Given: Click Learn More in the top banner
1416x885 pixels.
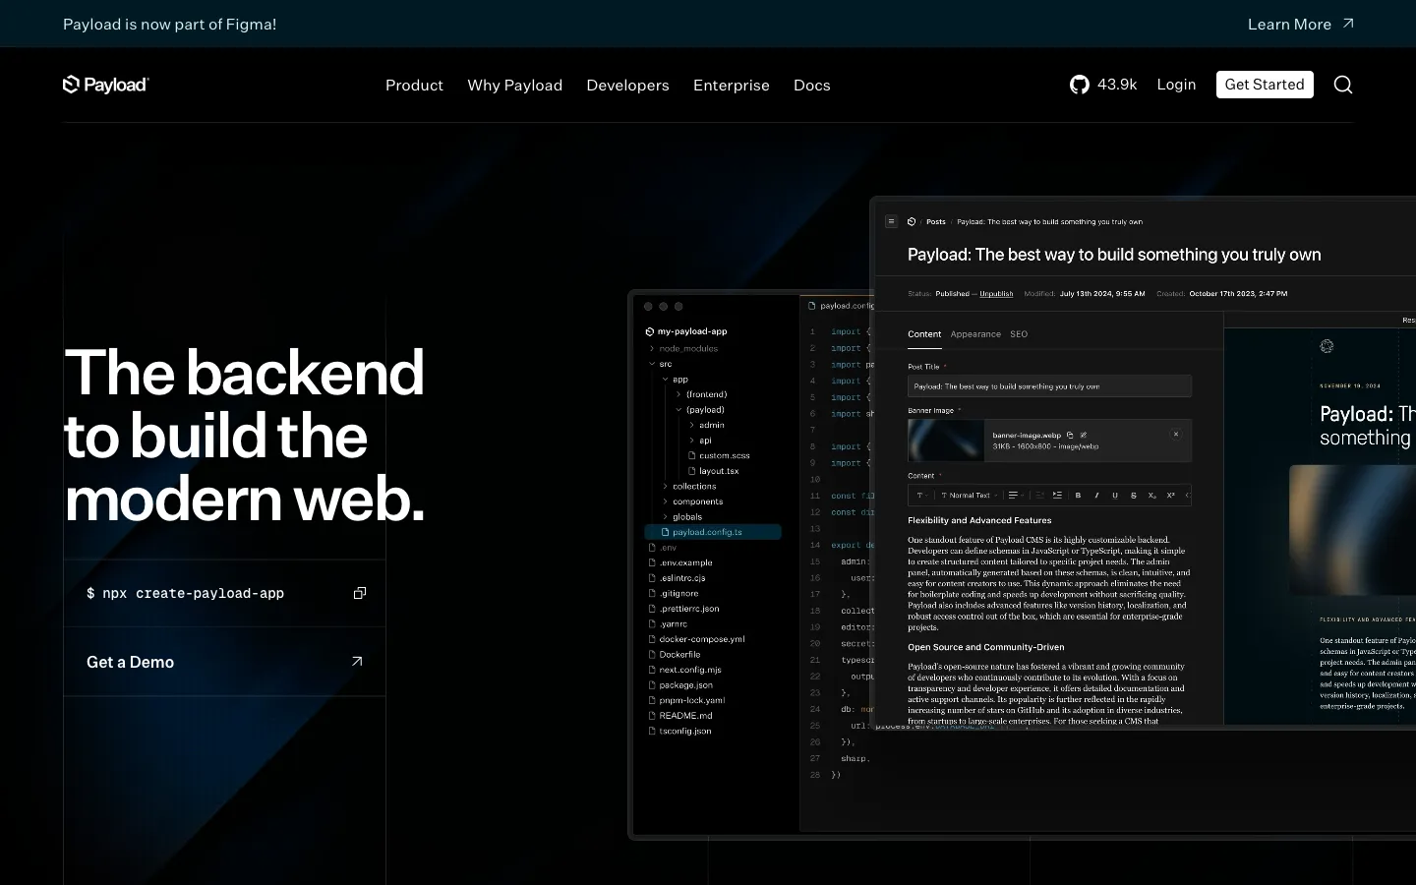Looking at the screenshot, I should (x=1289, y=24).
